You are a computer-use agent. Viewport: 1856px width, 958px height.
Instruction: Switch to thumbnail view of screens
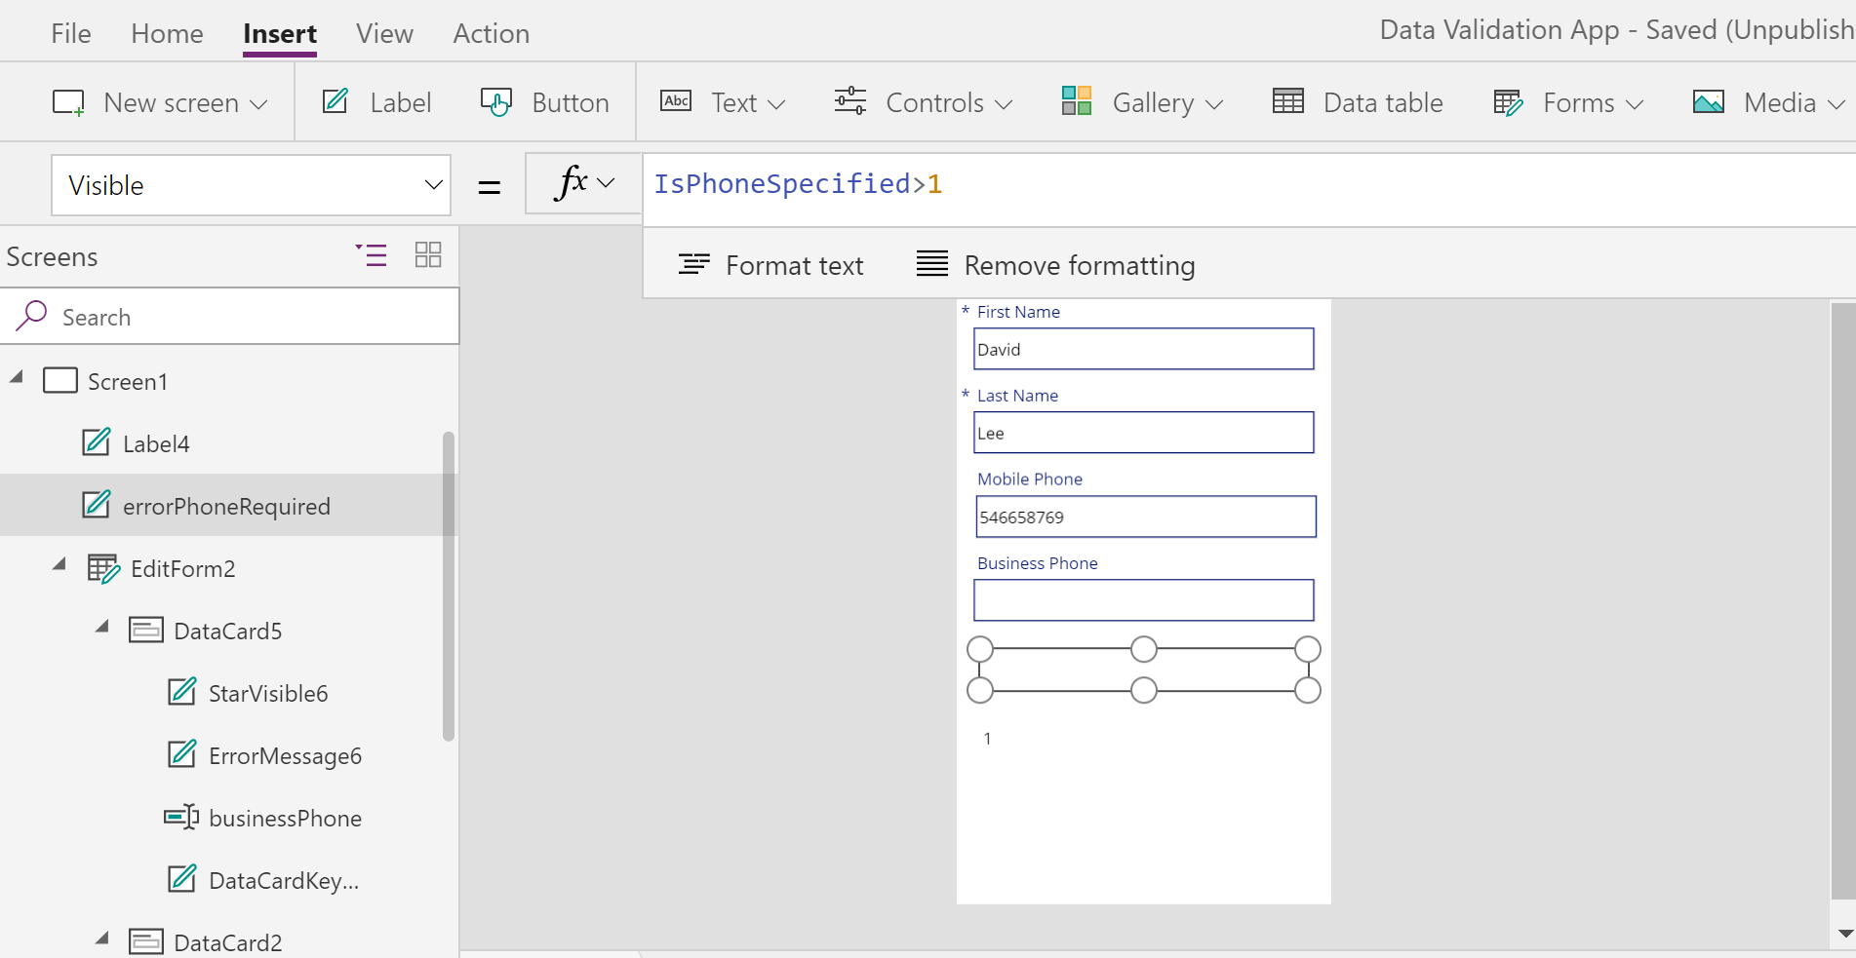point(427,255)
